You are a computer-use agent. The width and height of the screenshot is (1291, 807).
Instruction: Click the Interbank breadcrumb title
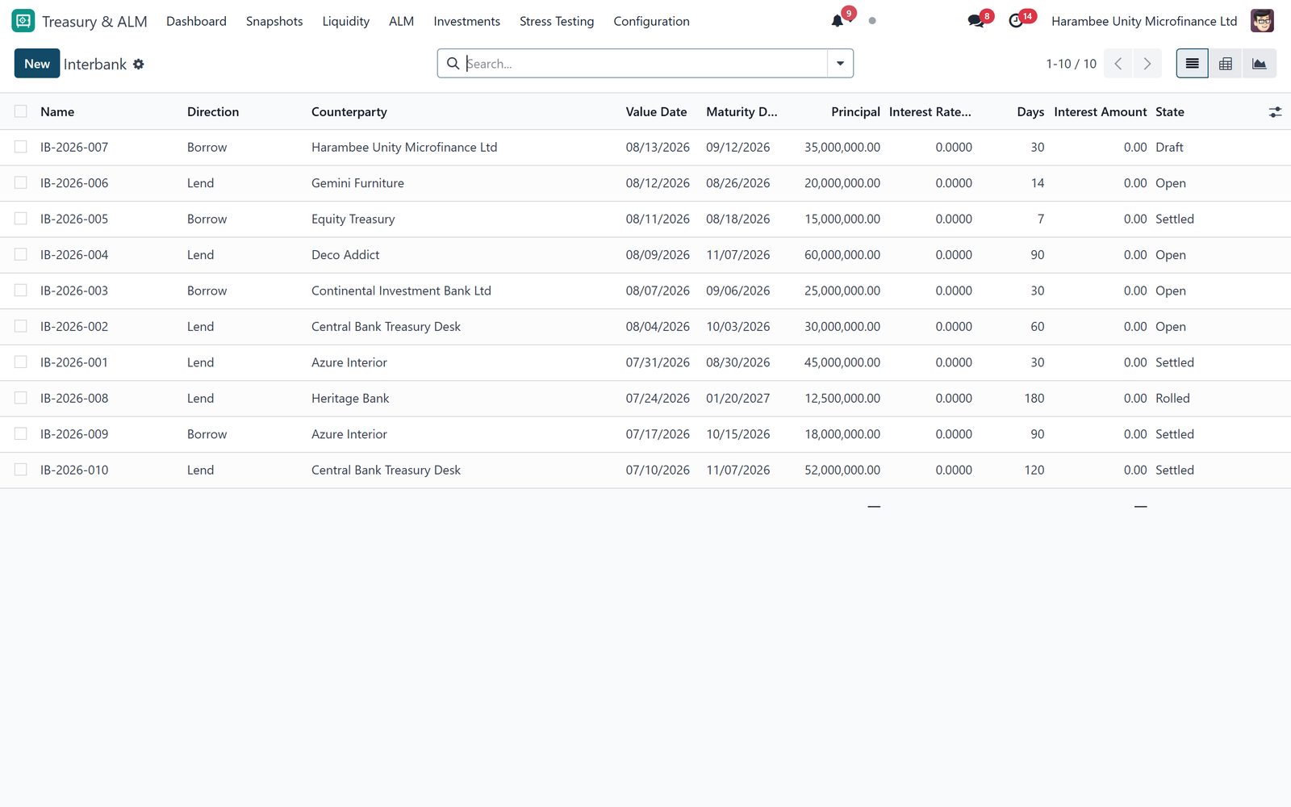[95, 64]
